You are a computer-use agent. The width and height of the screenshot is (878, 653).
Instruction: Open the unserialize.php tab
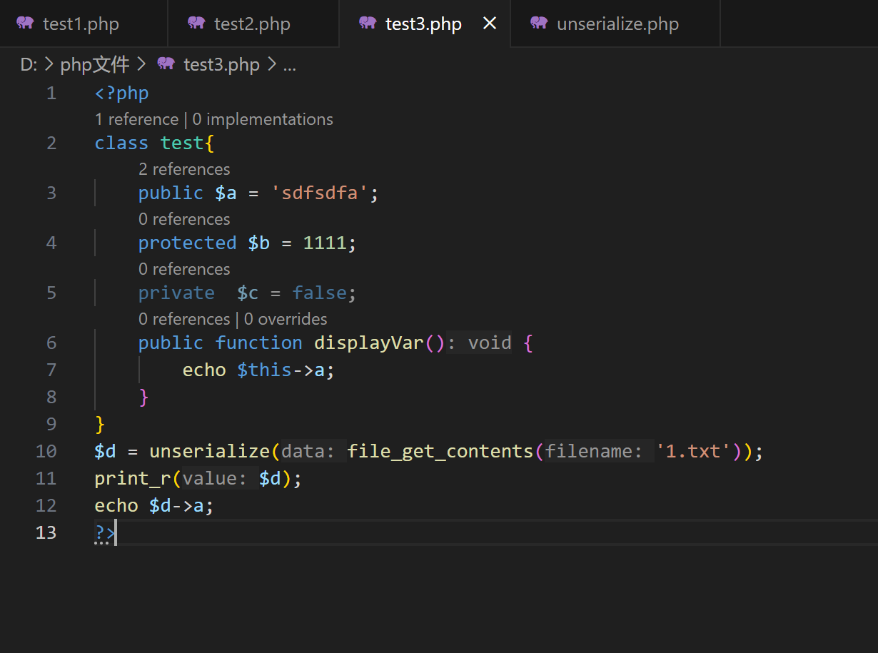pos(615,24)
